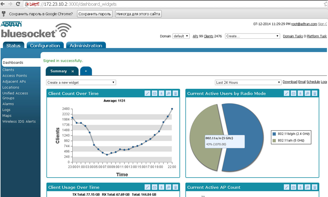Screen dimensions: 328x197
Task: Open Unified Access Groups in the sidebar
Action: pos(15,96)
